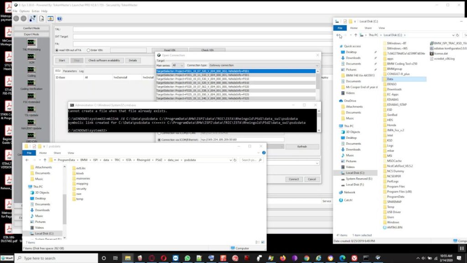Open the VCM function in E-Sys

click(x=31, y=56)
